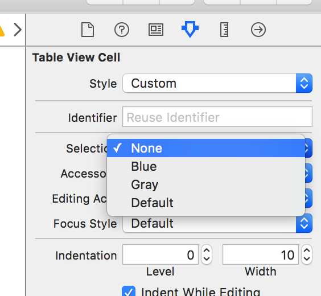Click the forward chevron beside the warning

pos(18,30)
